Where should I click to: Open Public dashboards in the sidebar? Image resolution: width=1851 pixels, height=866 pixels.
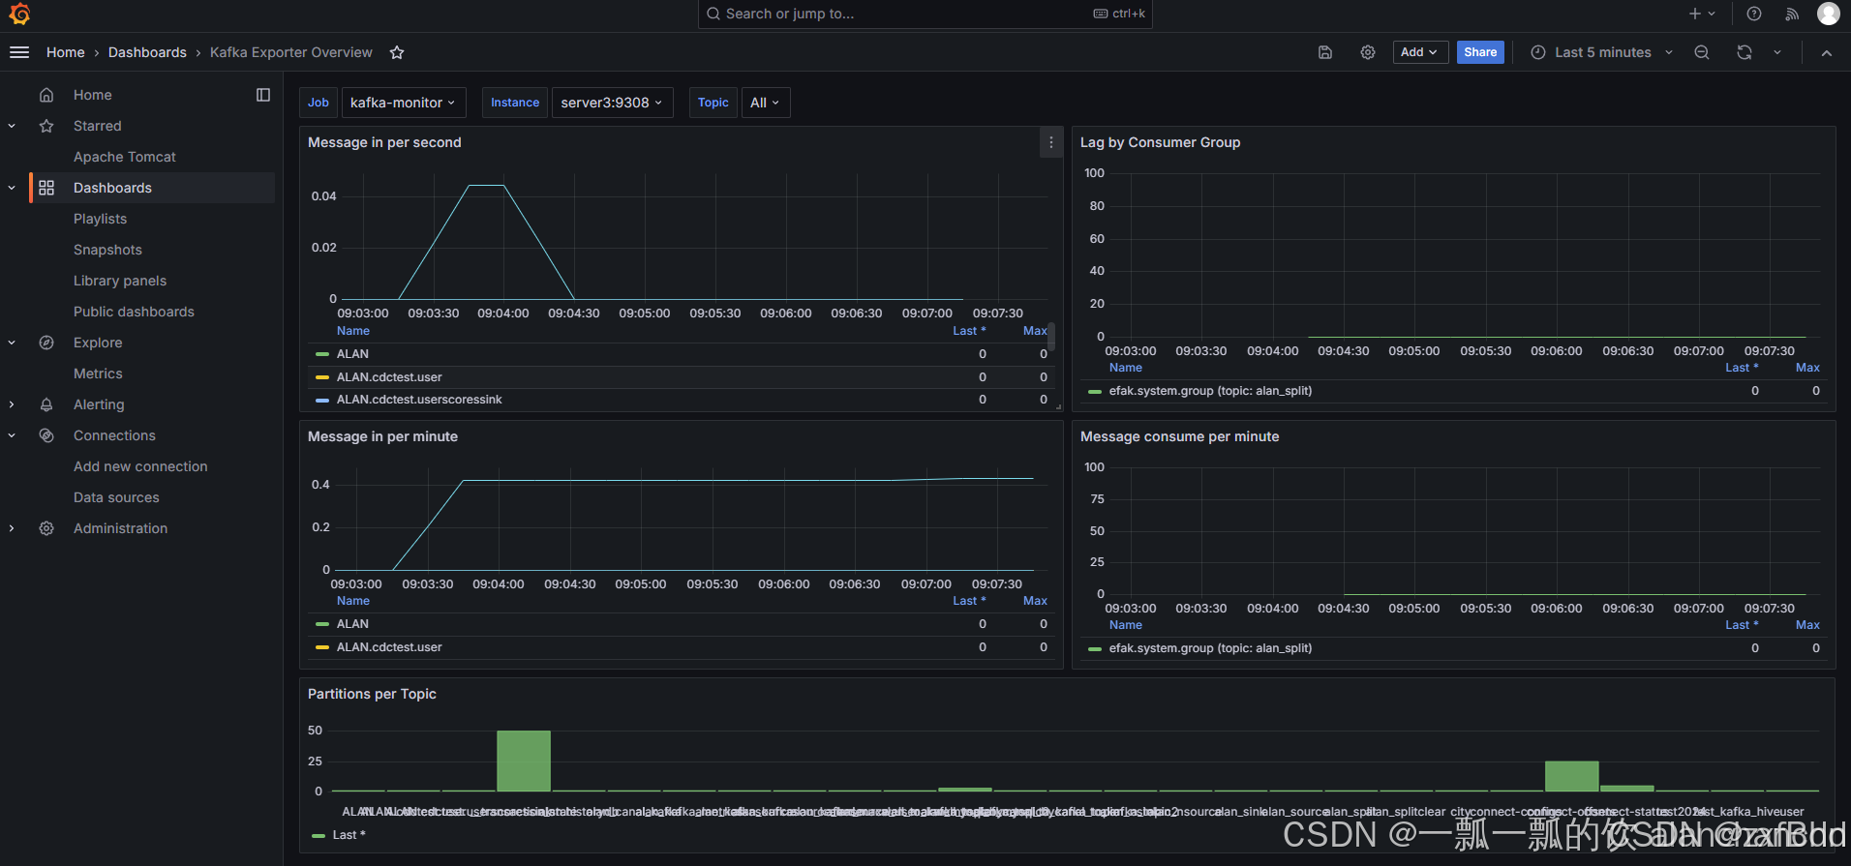(134, 312)
